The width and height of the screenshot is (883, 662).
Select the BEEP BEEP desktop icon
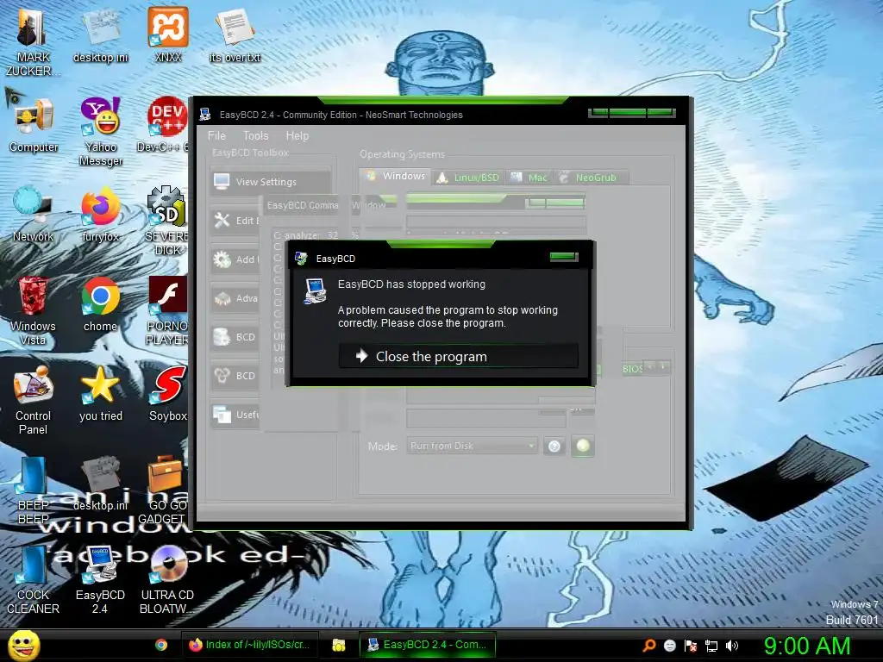(33, 490)
